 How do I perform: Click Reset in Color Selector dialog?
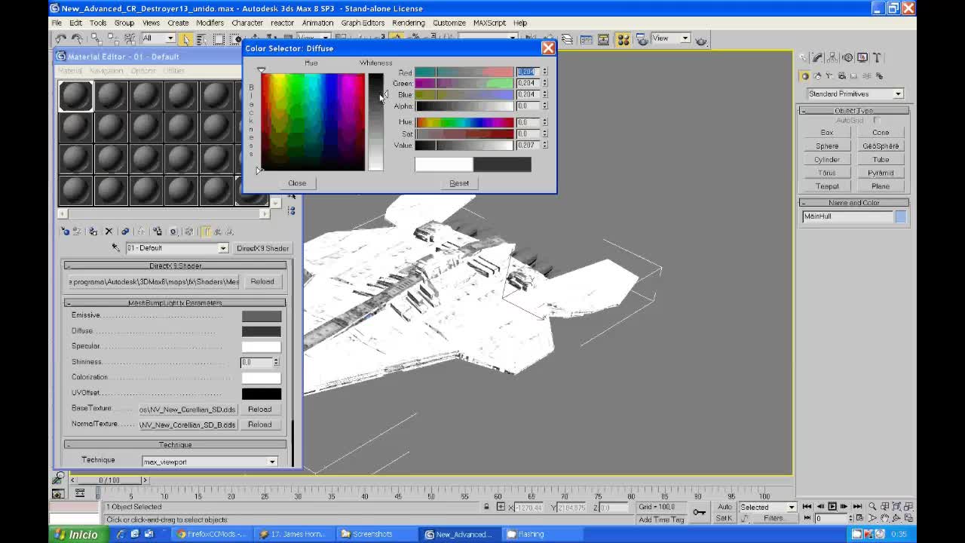[459, 183]
